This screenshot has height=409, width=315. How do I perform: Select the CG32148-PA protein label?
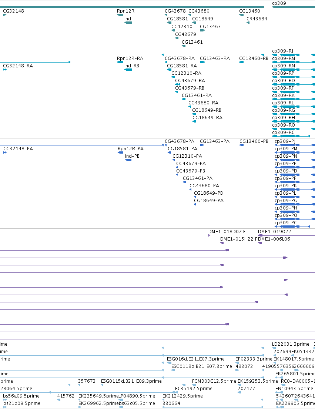click(18, 149)
